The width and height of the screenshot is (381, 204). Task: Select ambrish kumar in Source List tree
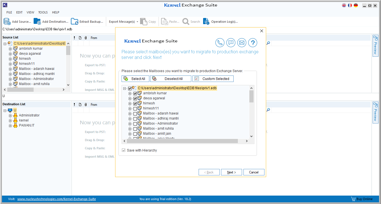[31, 49]
